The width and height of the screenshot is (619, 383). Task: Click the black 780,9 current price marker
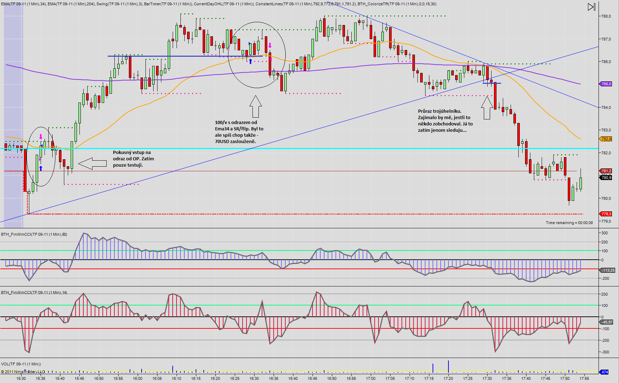[x=606, y=178]
